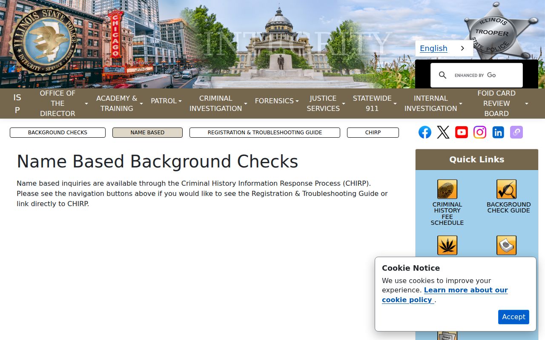Open the YouTube social icon

coord(462,132)
